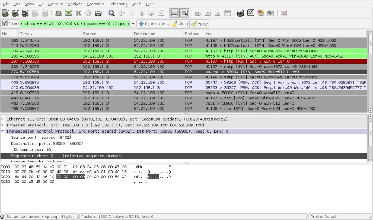Open coloring rules editor icon
This screenshot has width=373, height=220.
tap(260, 13)
